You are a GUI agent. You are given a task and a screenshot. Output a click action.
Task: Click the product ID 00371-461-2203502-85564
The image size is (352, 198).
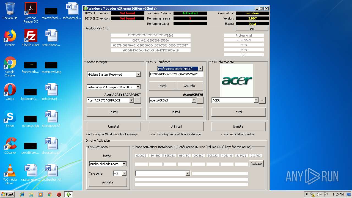point(150,40)
